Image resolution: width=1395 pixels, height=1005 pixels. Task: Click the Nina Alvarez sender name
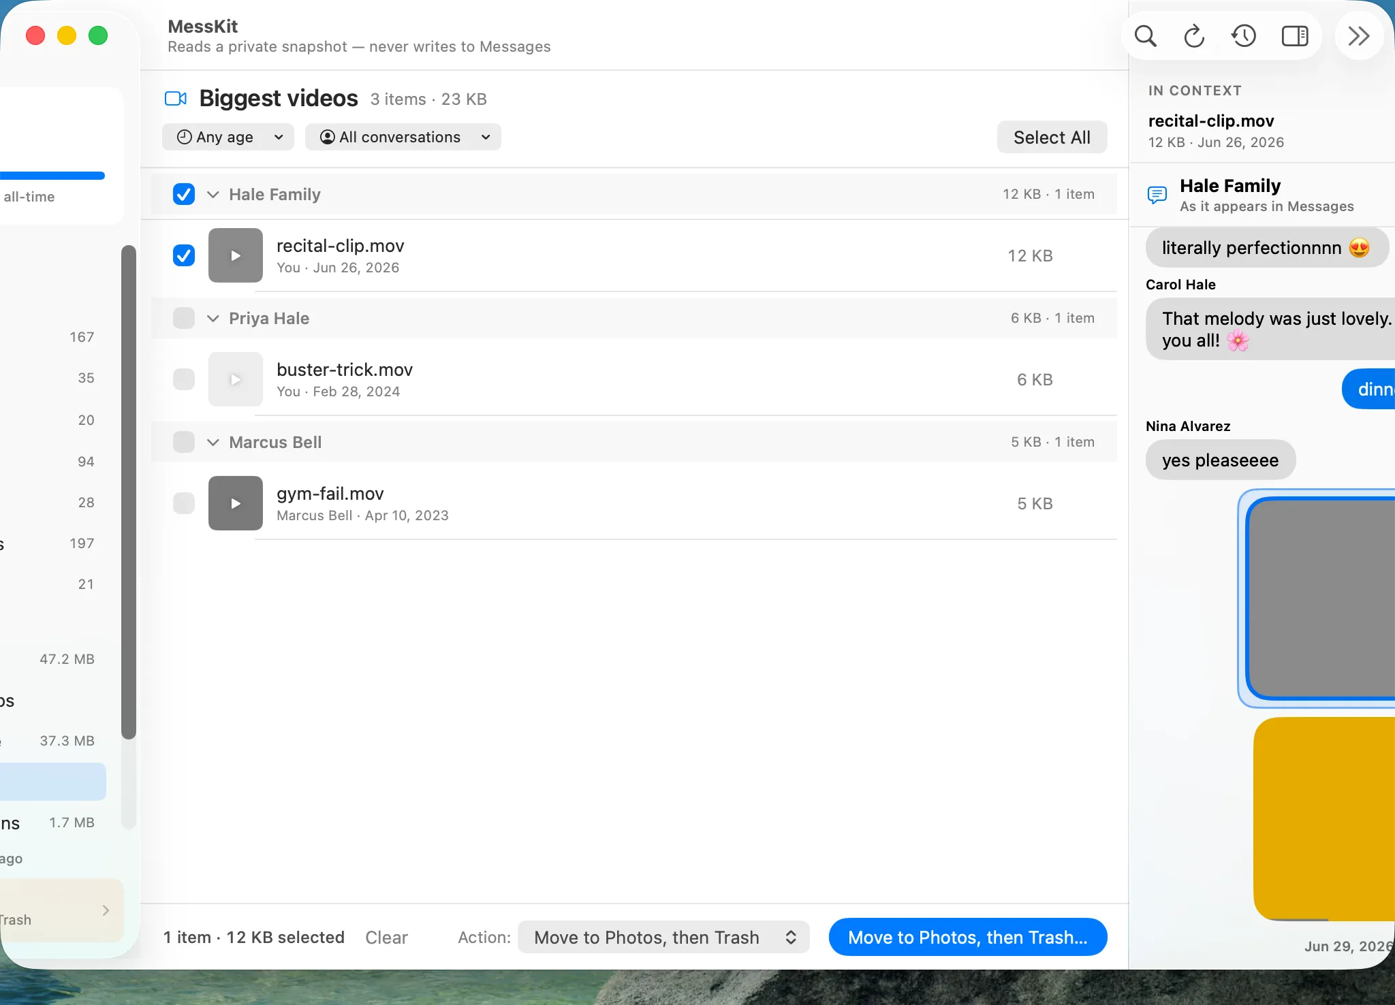1188,426
